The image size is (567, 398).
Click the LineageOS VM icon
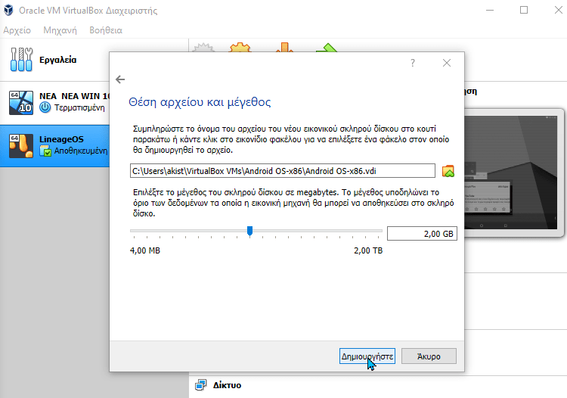point(21,146)
